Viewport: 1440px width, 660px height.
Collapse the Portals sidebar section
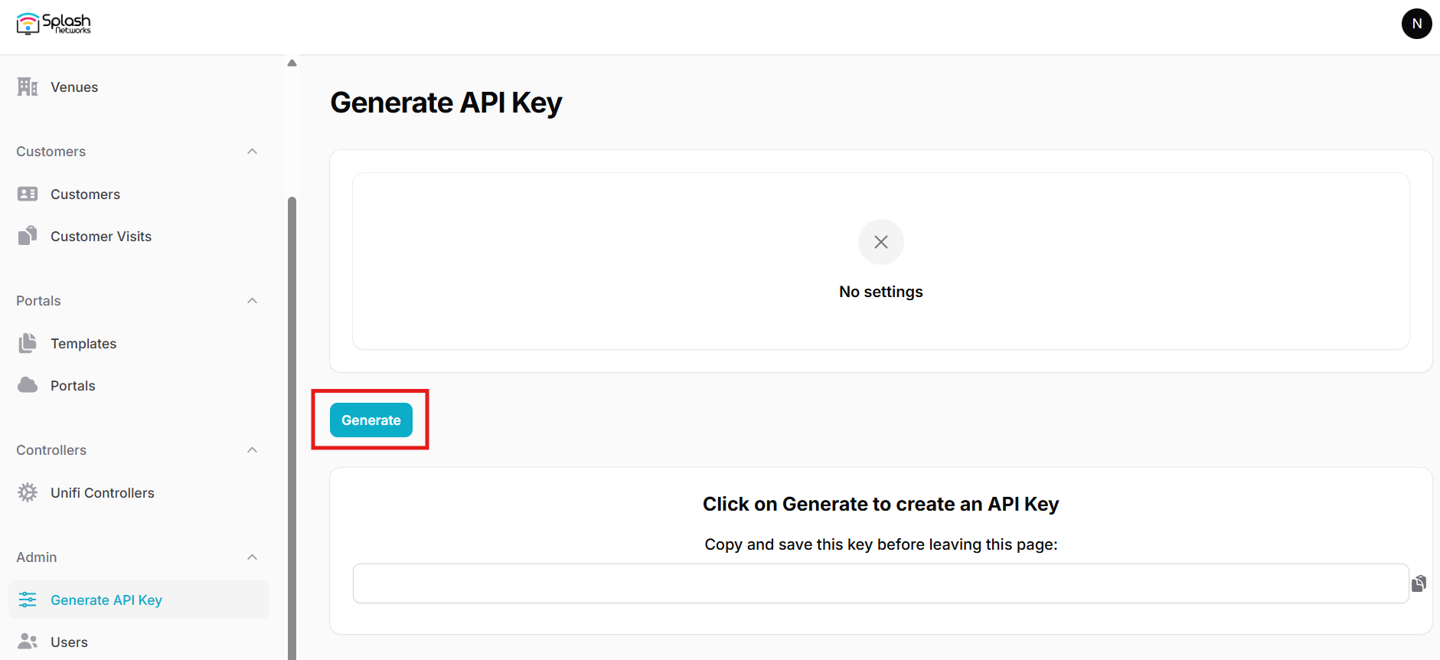pyautogui.click(x=252, y=301)
